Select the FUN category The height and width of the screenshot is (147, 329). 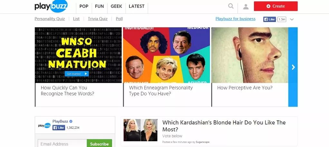pyautogui.click(x=99, y=6)
